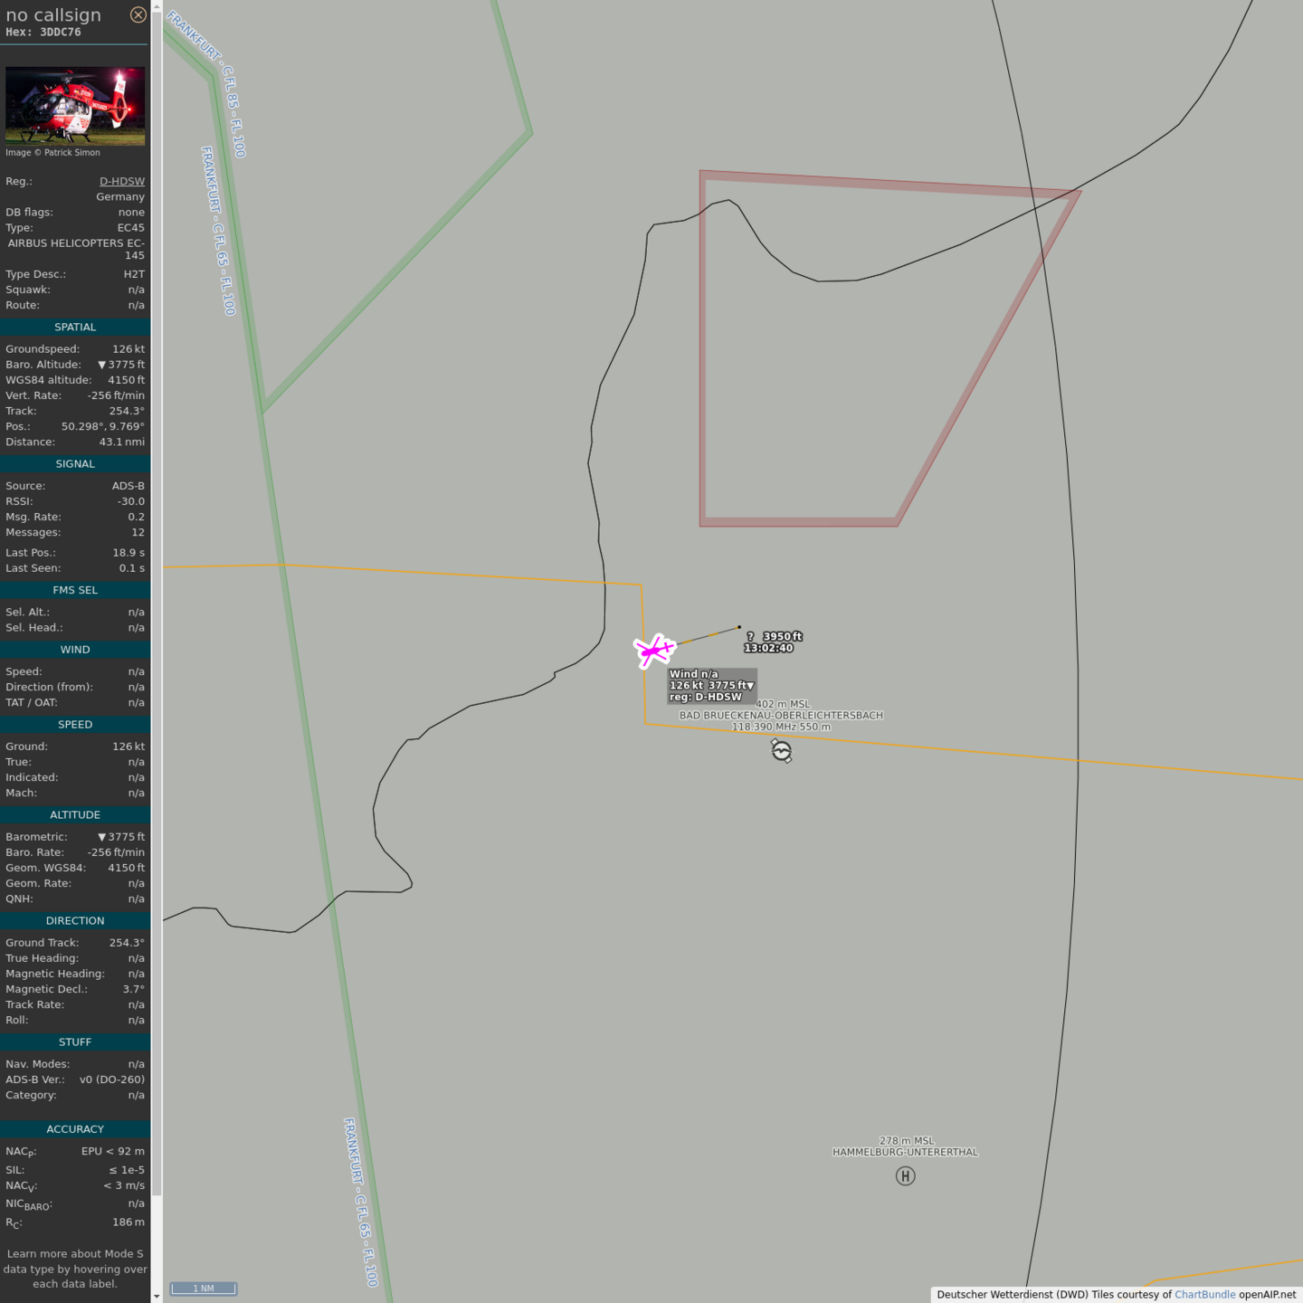
Task: Click the 1 NM scale bar
Action: click(204, 1289)
